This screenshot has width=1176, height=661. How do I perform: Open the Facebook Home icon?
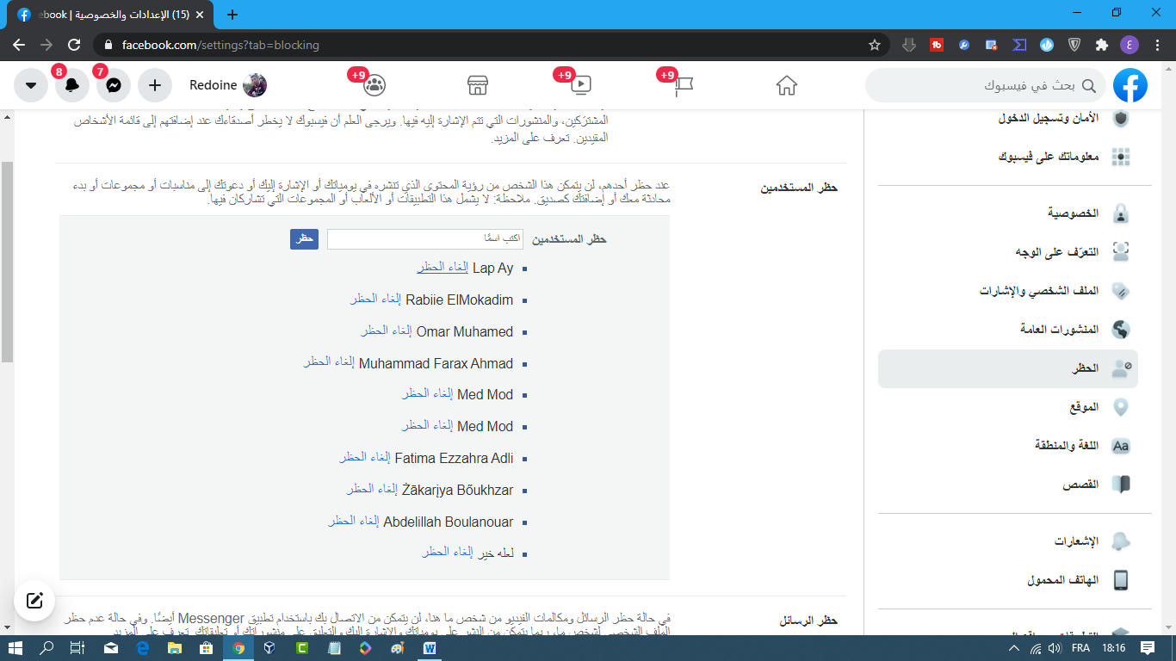pos(786,85)
